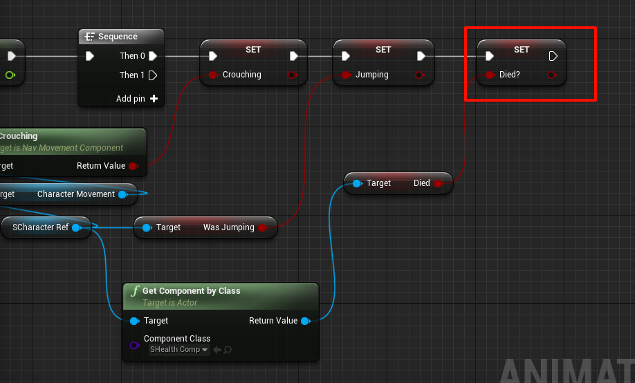Use selected asset arrow for Component Class
Image resolution: width=635 pixels, height=383 pixels.
tap(217, 349)
